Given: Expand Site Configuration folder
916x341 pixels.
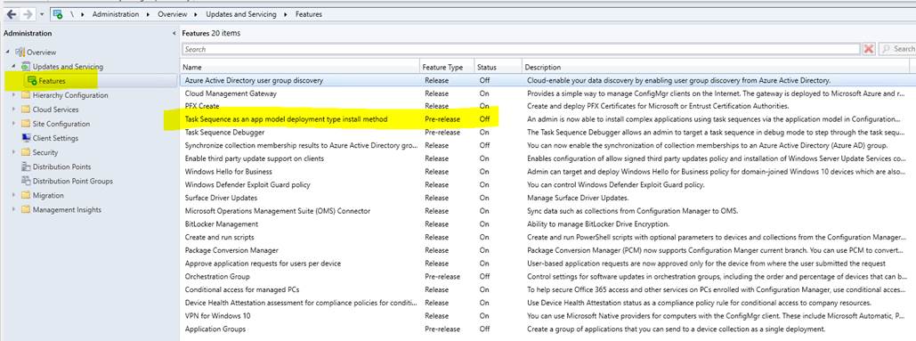Looking at the screenshot, I should 13,124.
